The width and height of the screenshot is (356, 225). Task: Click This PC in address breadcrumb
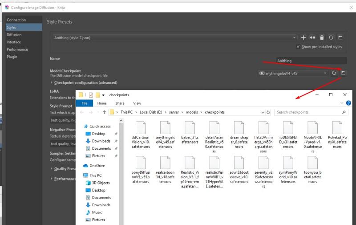[x=126, y=112]
